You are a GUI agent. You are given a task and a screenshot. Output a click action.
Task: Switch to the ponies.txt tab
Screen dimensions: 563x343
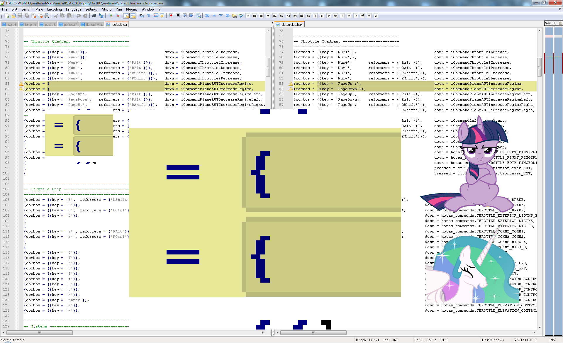pos(68,25)
